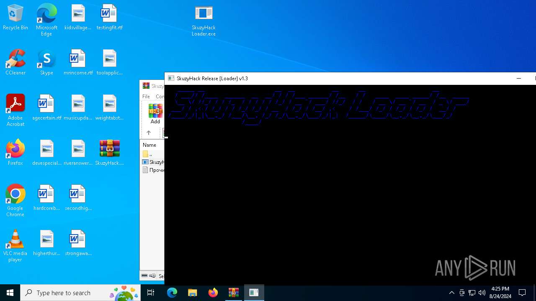Select higherthur image file on desktop
Image resolution: width=536 pixels, height=301 pixels.
pyautogui.click(x=46, y=243)
